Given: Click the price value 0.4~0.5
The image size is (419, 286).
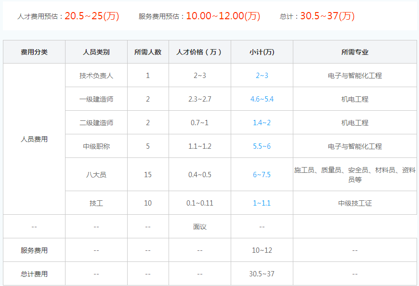Looking at the screenshot, I should (x=199, y=175).
